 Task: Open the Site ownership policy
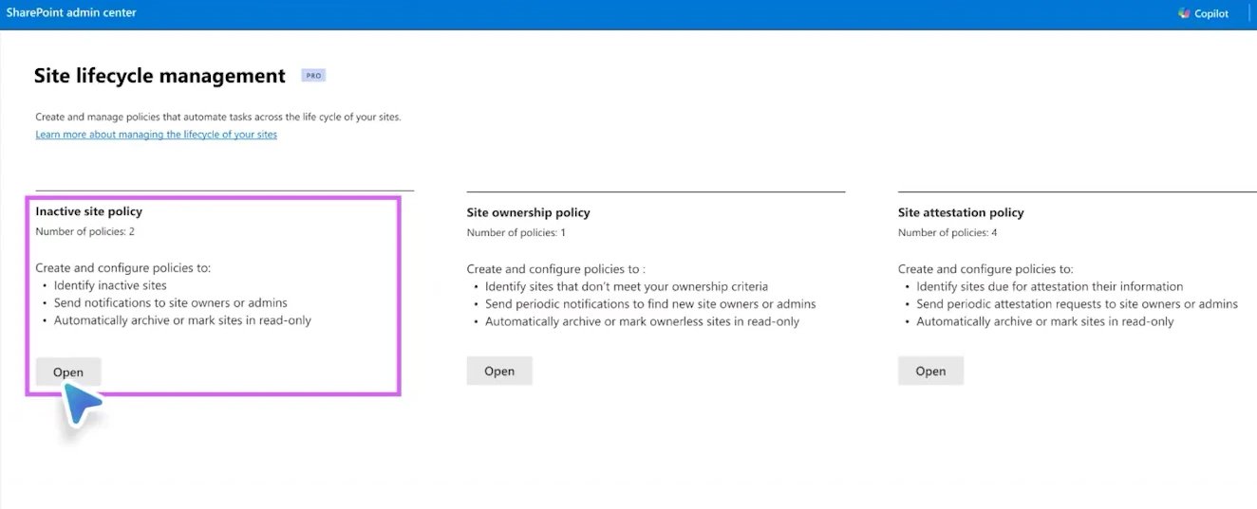(499, 371)
